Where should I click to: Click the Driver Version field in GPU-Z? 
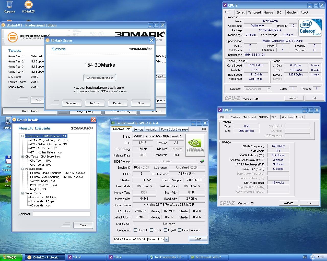tap(169, 205)
